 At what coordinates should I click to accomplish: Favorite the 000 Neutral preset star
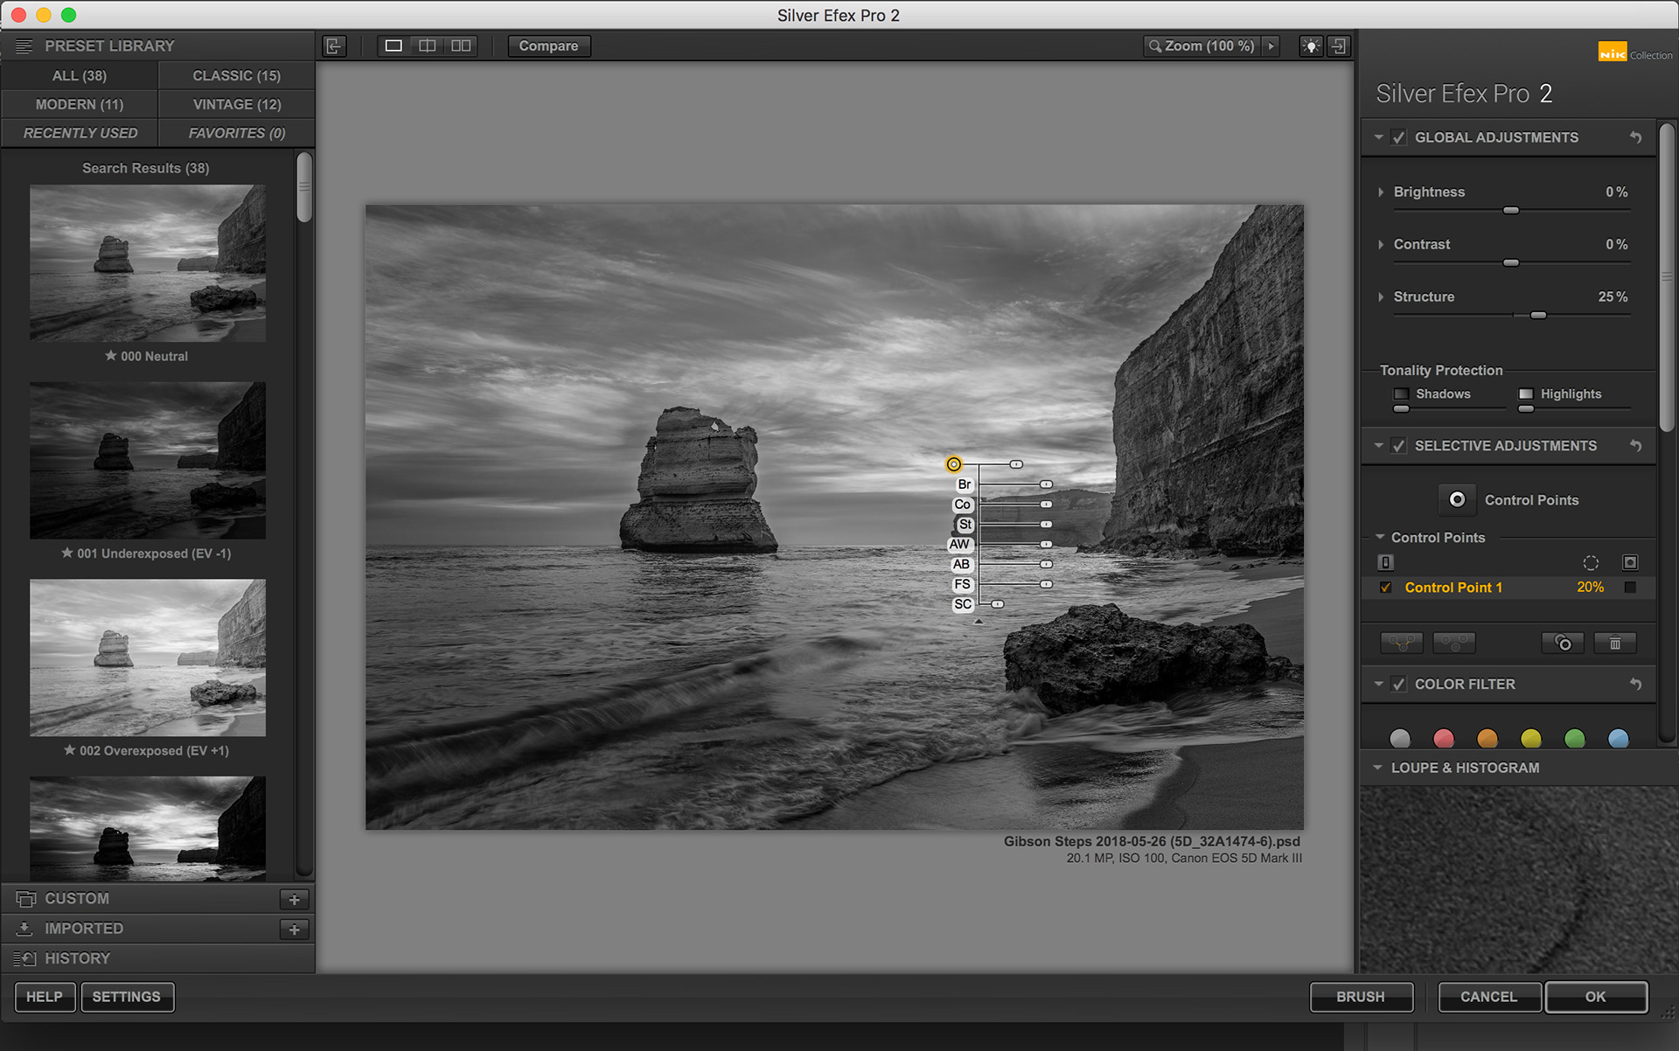[110, 355]
